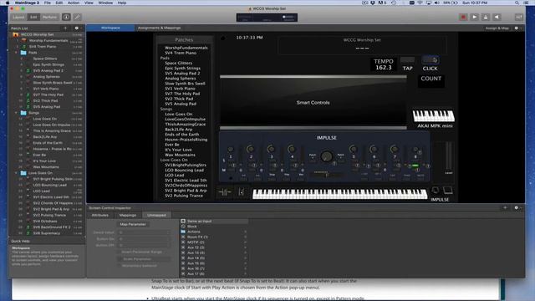Click the metronome icon in toolbar
The width and height of the screenshot is (535, 301).
point(486,17)
